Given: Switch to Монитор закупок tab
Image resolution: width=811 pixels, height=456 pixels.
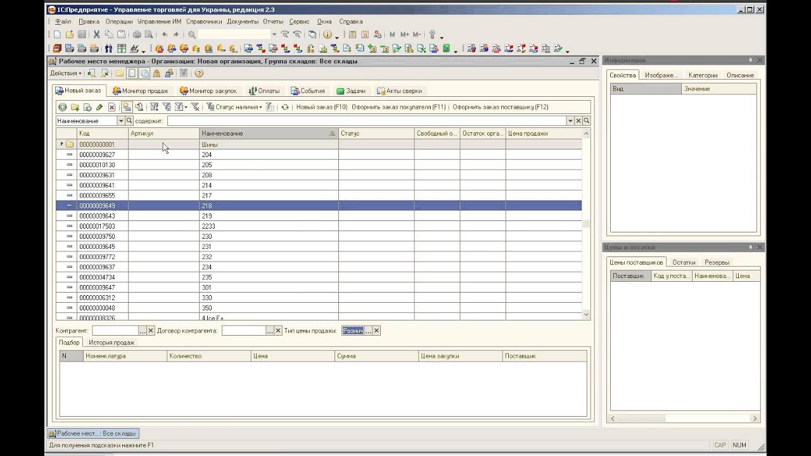Looking at the screenshot, I should click(x=208, y=91).
